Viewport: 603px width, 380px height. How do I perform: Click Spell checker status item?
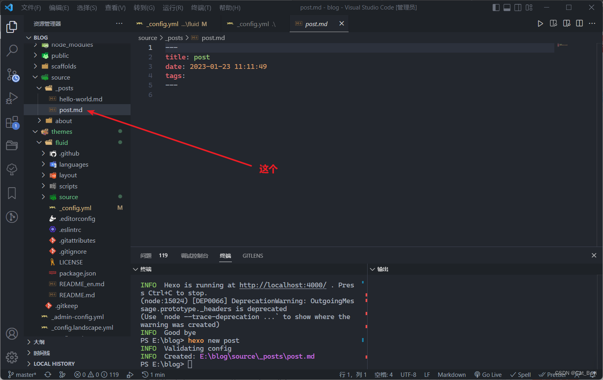pyautogui.click(x=520, y=374)
